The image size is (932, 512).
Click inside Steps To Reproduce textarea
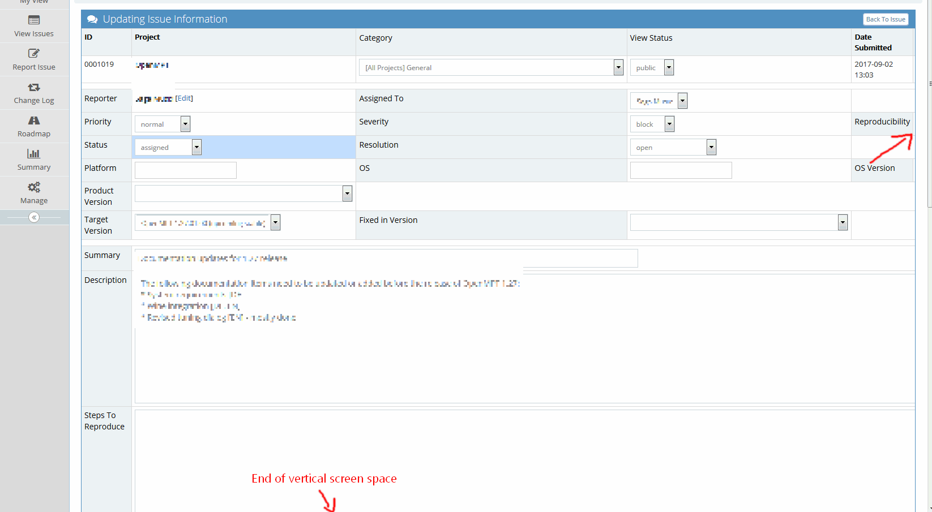(524, 458)
